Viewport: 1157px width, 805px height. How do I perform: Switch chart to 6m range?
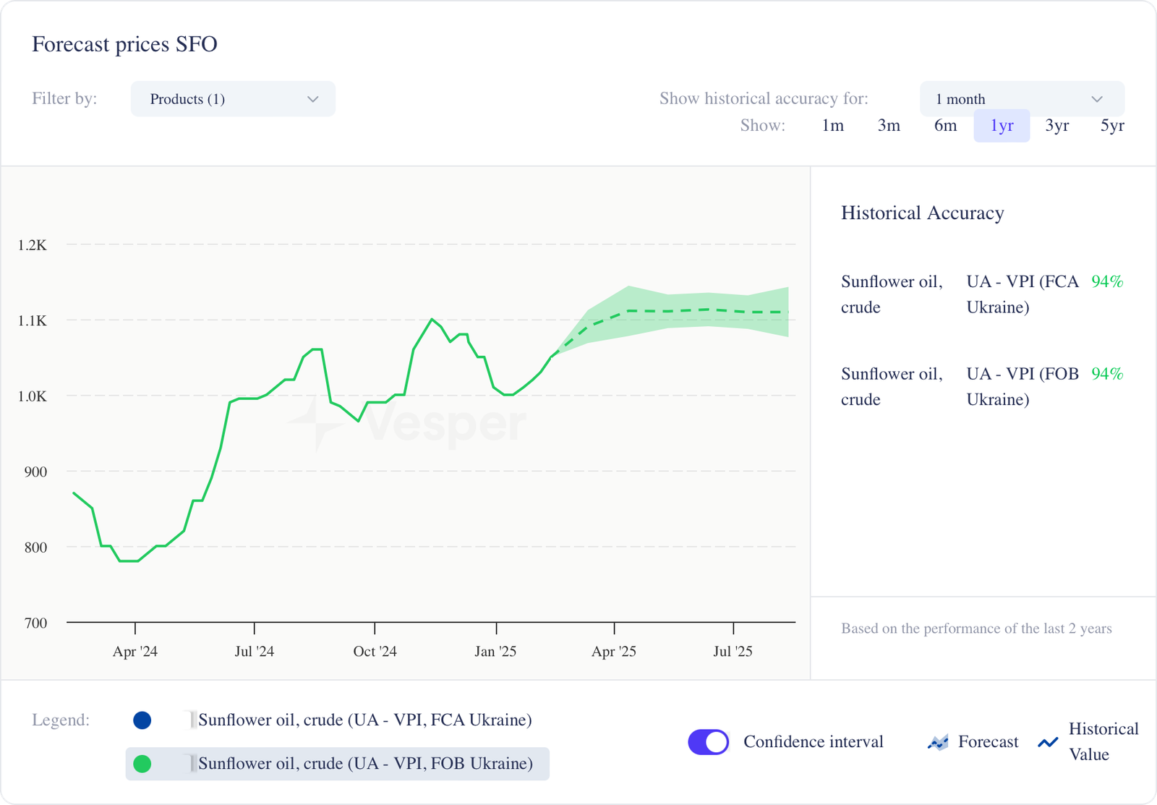[945, 126]
